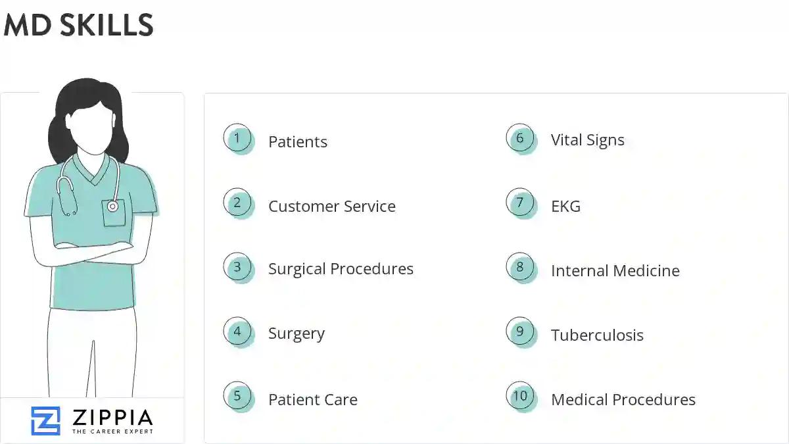Select the number 7 circle icon
Screen dimensions: 789x444
pyautogui.click(x=520, y=203)
